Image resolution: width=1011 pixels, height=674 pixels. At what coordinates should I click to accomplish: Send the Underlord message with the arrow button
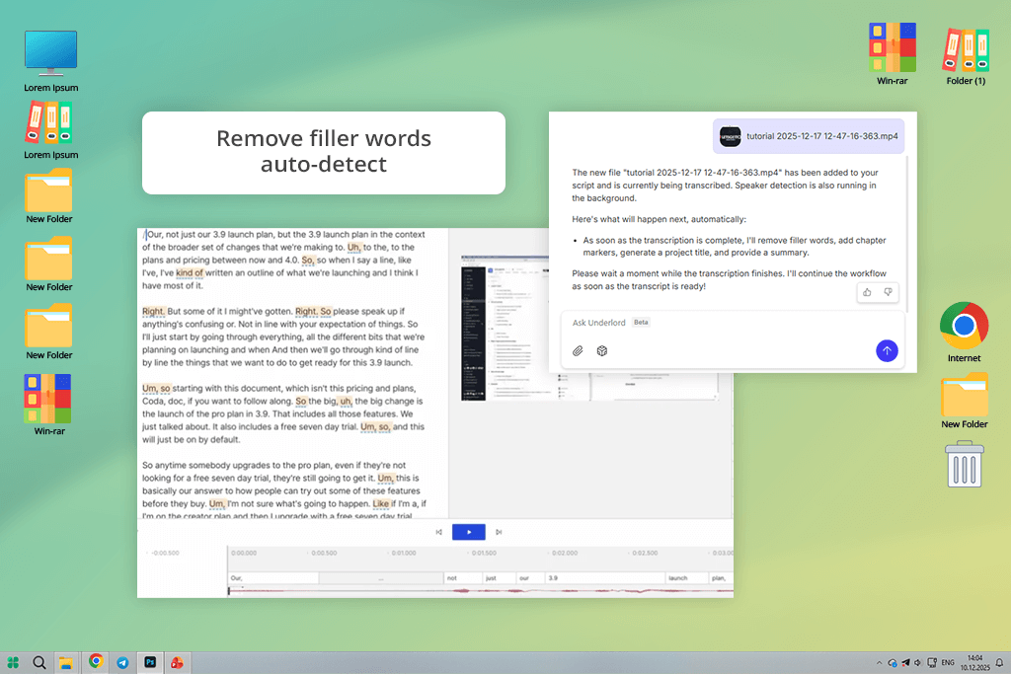[887, 350]
